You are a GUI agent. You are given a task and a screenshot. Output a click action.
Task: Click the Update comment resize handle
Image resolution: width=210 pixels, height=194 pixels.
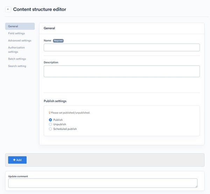(x=196, y=187)
